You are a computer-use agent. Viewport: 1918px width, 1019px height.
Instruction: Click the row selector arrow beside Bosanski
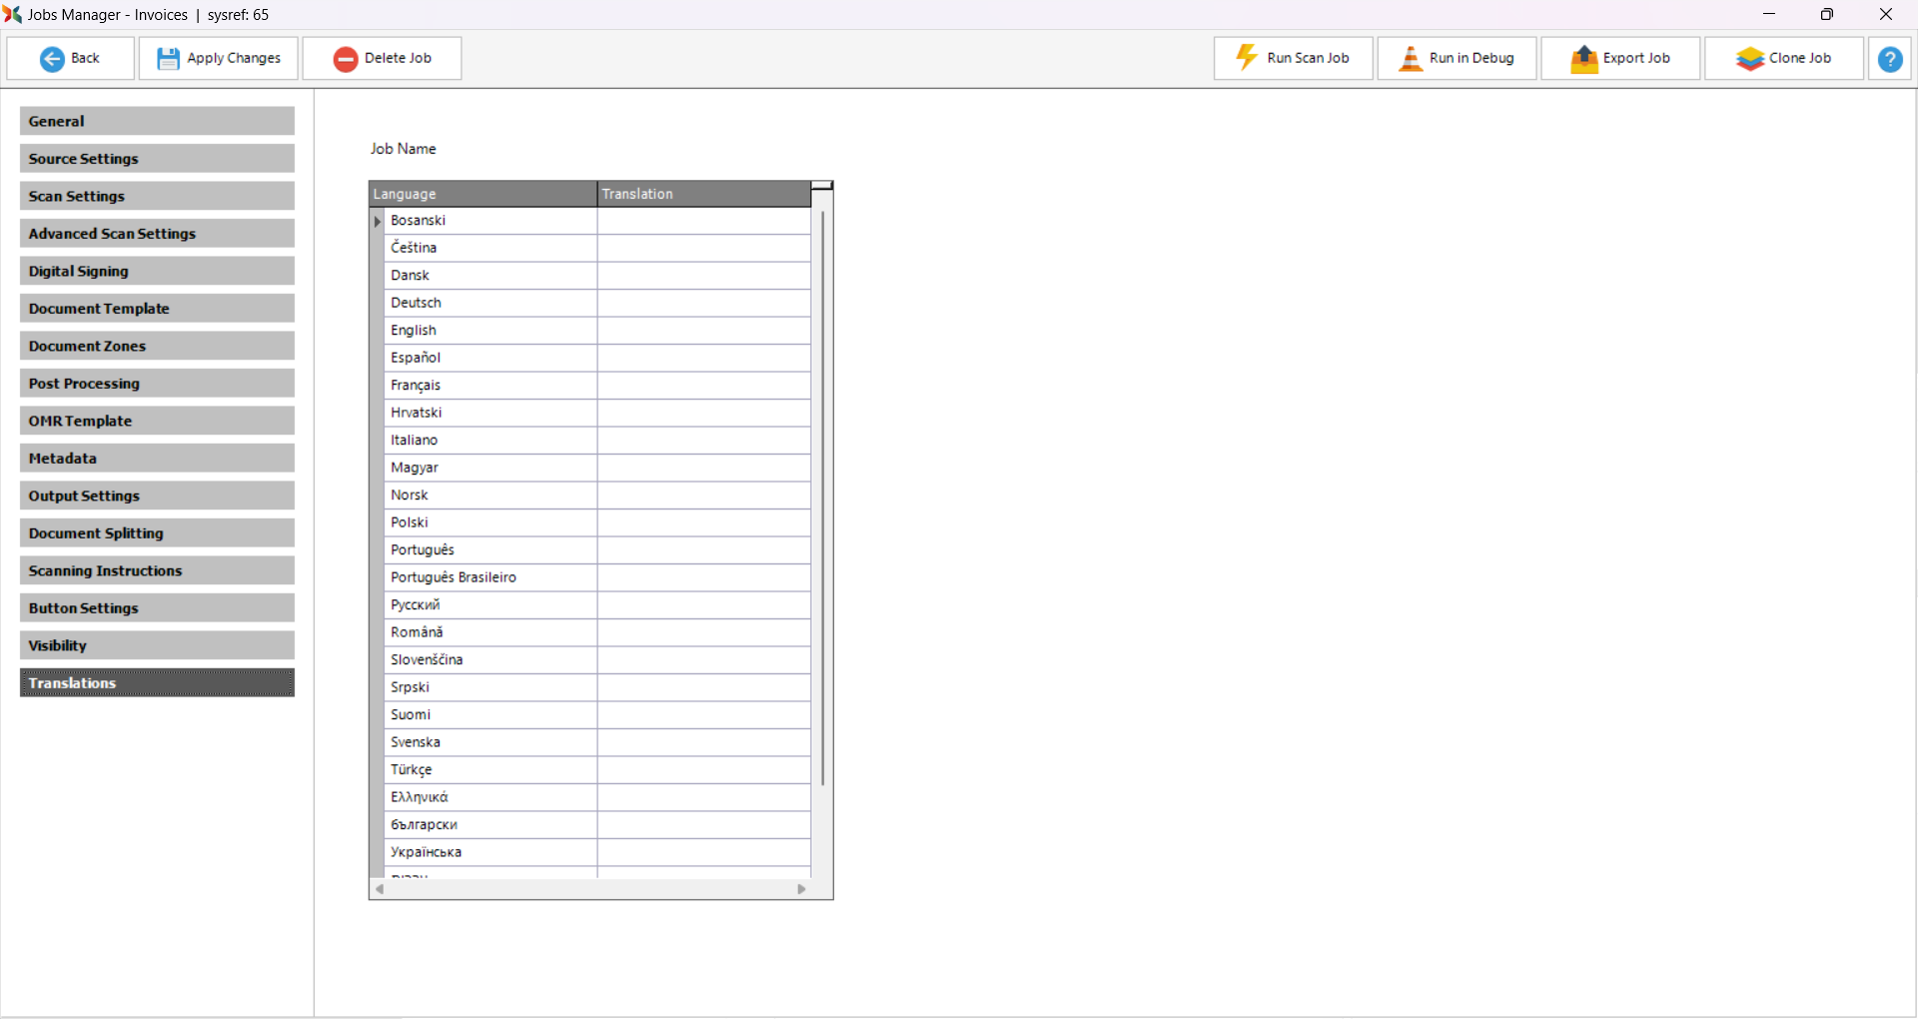click(x=378, y=221)
